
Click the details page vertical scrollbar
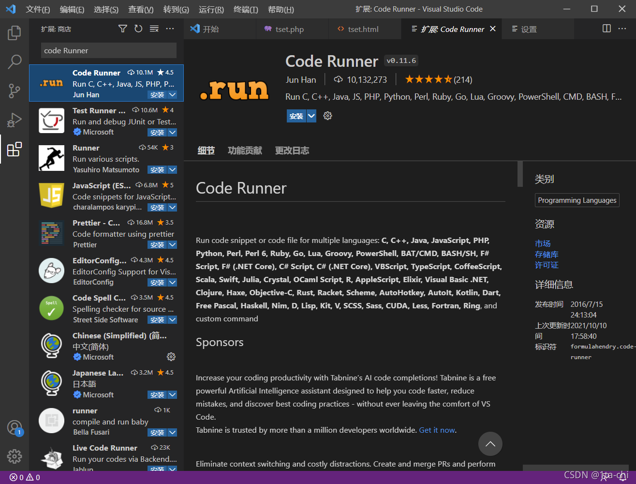point(520,174)
